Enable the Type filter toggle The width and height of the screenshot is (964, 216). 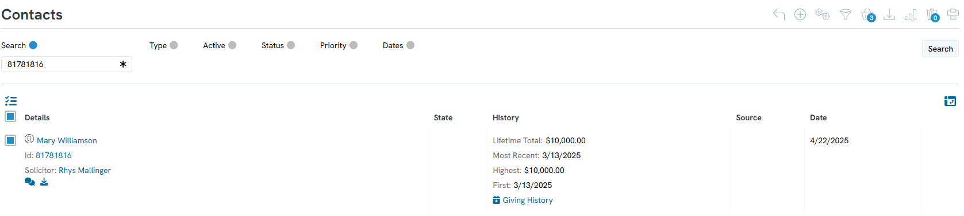(174, 45)
